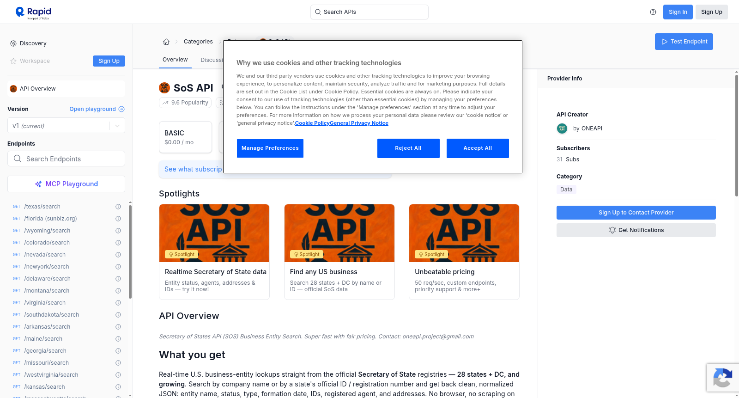Select the /georgia/search endpoint
Viewport: 739px width, 398px height.
tap(45, 351)
